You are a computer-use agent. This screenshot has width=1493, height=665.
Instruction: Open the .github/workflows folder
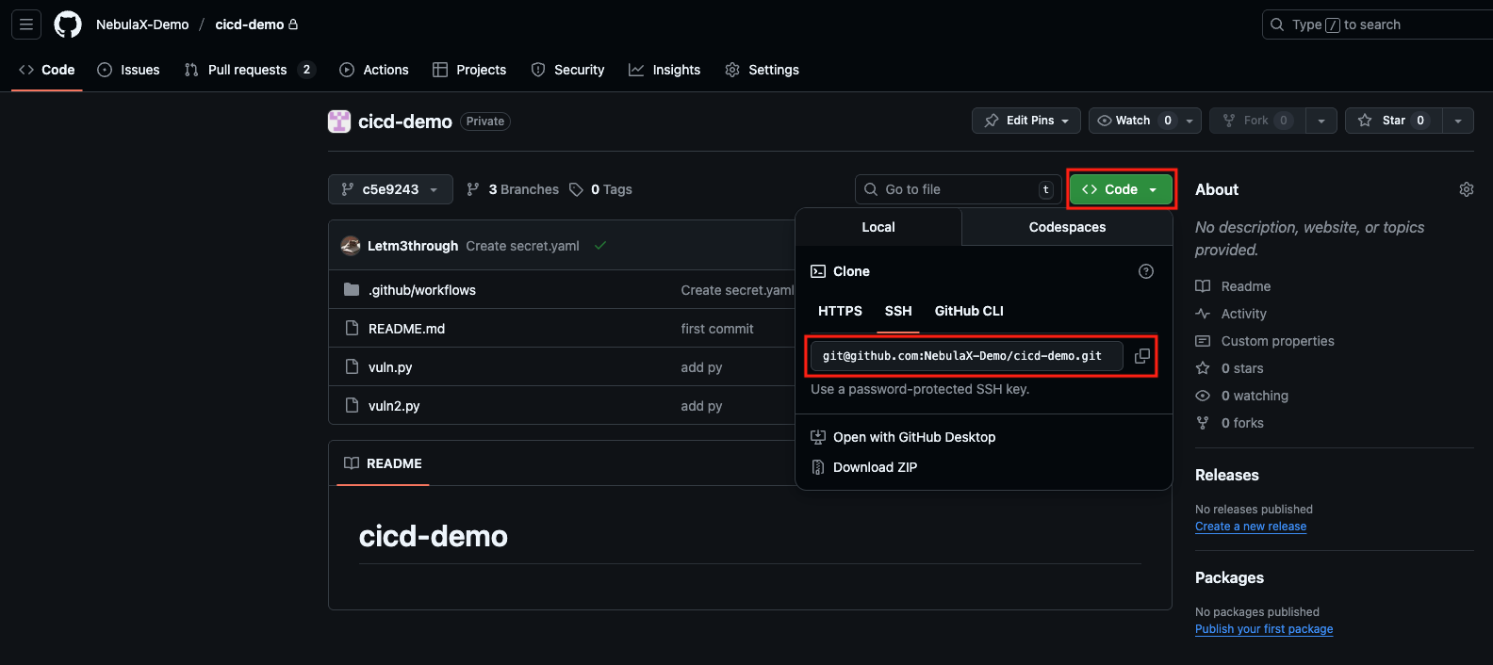[x=422, y=290]
